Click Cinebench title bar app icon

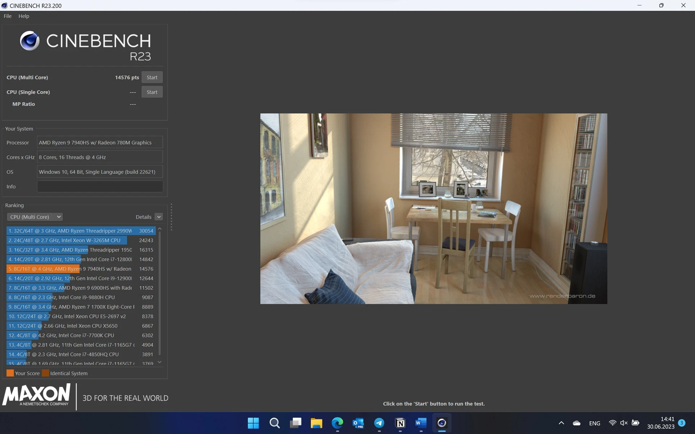5,5
